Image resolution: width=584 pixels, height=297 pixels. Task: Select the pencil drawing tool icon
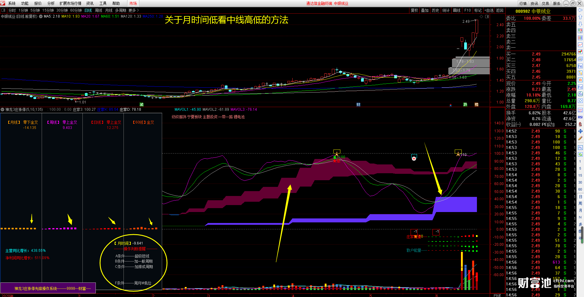(580, 138)
